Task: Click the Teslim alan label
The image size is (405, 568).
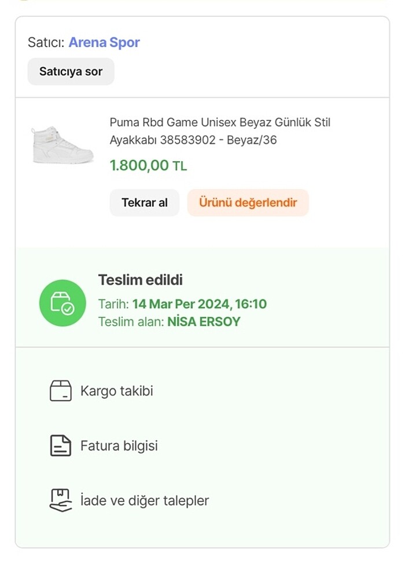Action: click(131, 322)
